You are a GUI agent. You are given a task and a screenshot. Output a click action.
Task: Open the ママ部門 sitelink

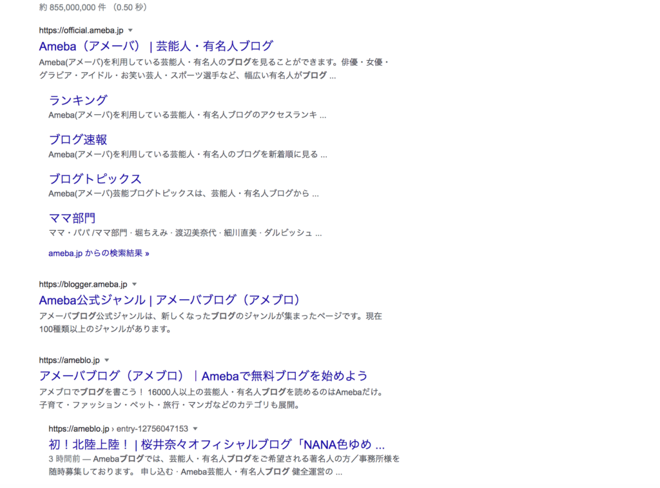(72, 218)
